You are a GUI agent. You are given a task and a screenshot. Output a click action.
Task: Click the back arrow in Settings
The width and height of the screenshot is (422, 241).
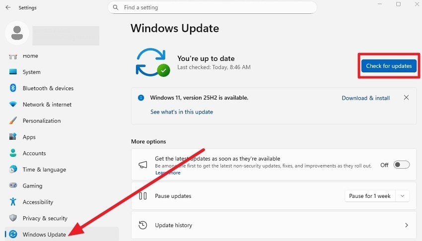[8, 7]
